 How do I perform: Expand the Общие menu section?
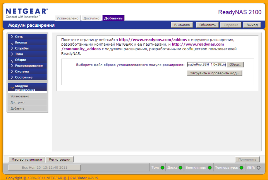pyautogui.click(x=27, y=60)
